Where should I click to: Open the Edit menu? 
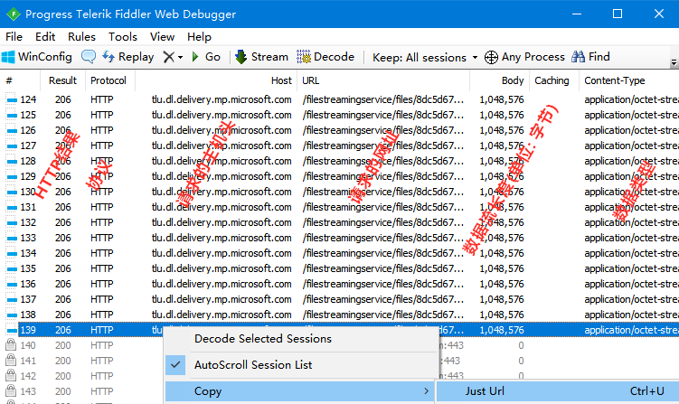click(45, 37)
